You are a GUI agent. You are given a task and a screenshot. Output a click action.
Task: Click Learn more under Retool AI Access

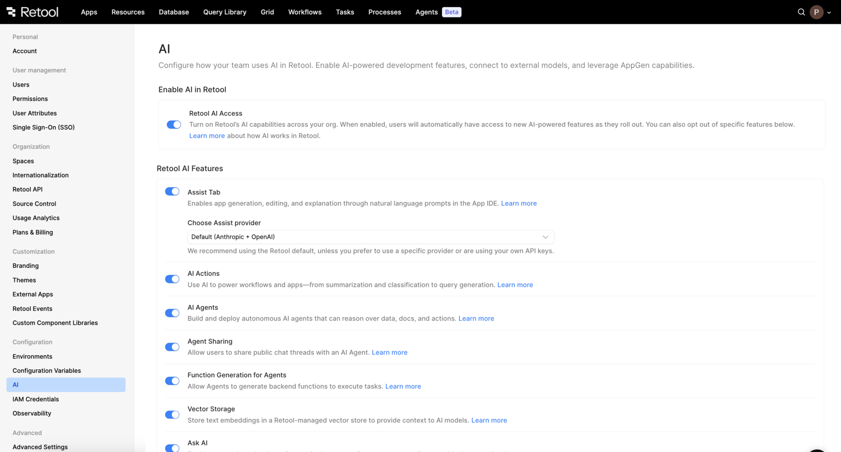[207, 136]
